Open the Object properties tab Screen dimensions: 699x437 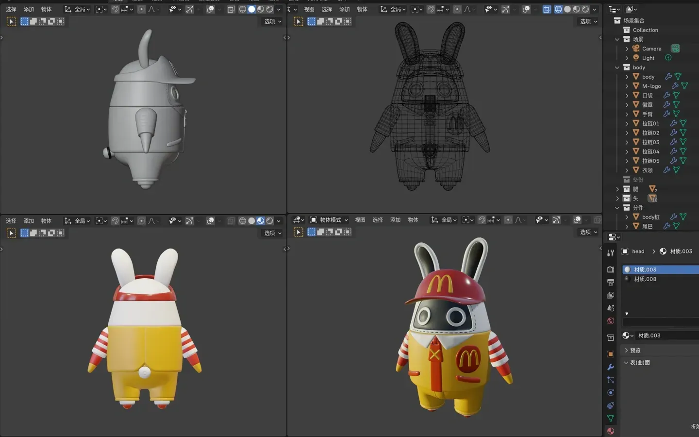pyautogui.click(x=611, y=354)
